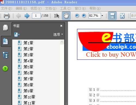This screenshot has width=136, height=105.
Task: Open the 文档(D) menu
Action: pos(51,8)
